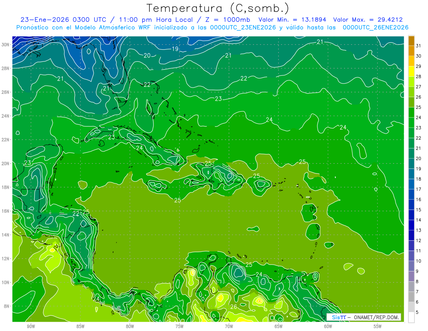Click the 27 label on the color scale
The image size is (428, 331).
point(418,87)
